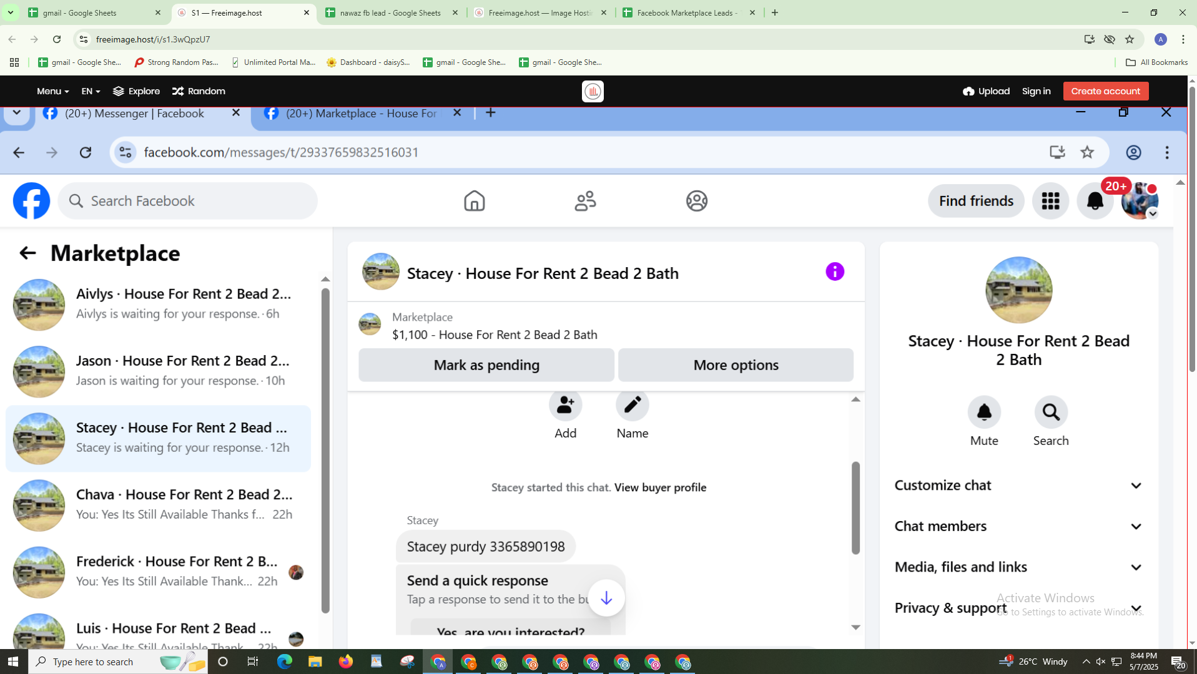Open Strong Random Password bookmark
Screen dimensions: 1197x674
(177, 62)
